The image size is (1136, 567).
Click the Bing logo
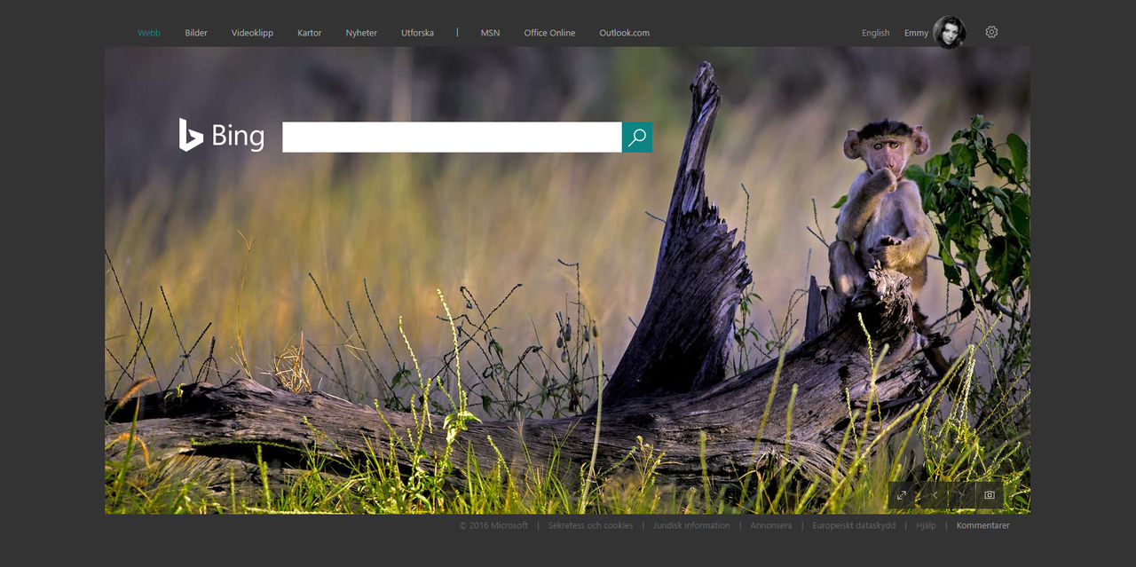pyautogui.click(x=222, y=136)
